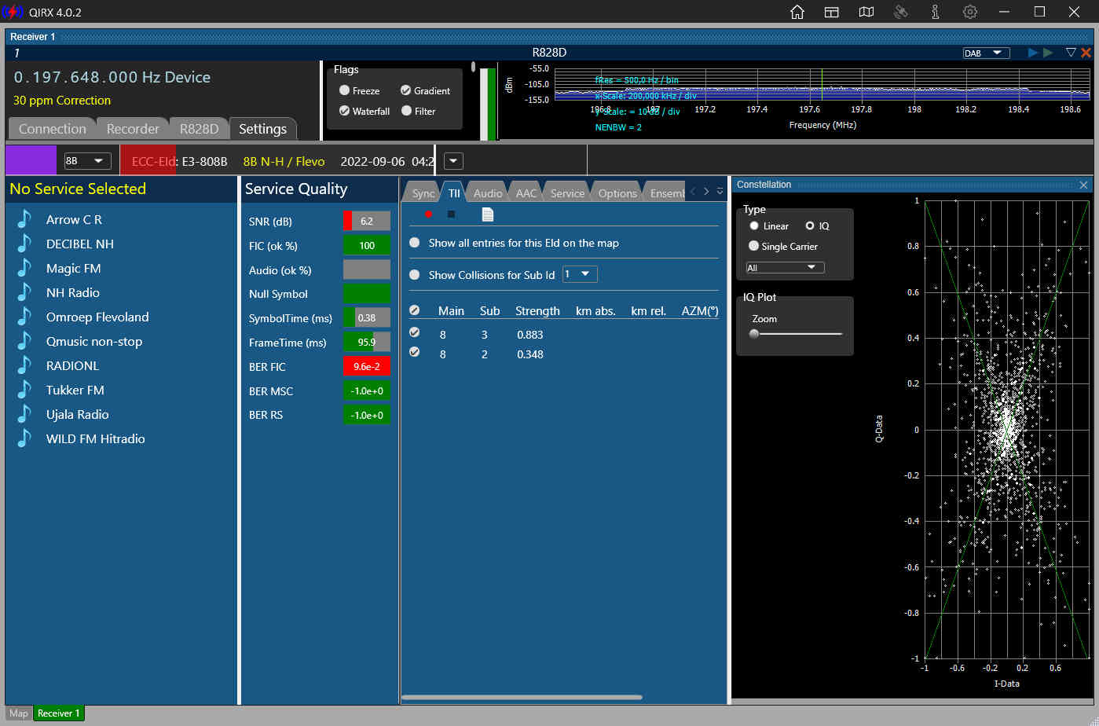Switch to the Audio tab

488,192
